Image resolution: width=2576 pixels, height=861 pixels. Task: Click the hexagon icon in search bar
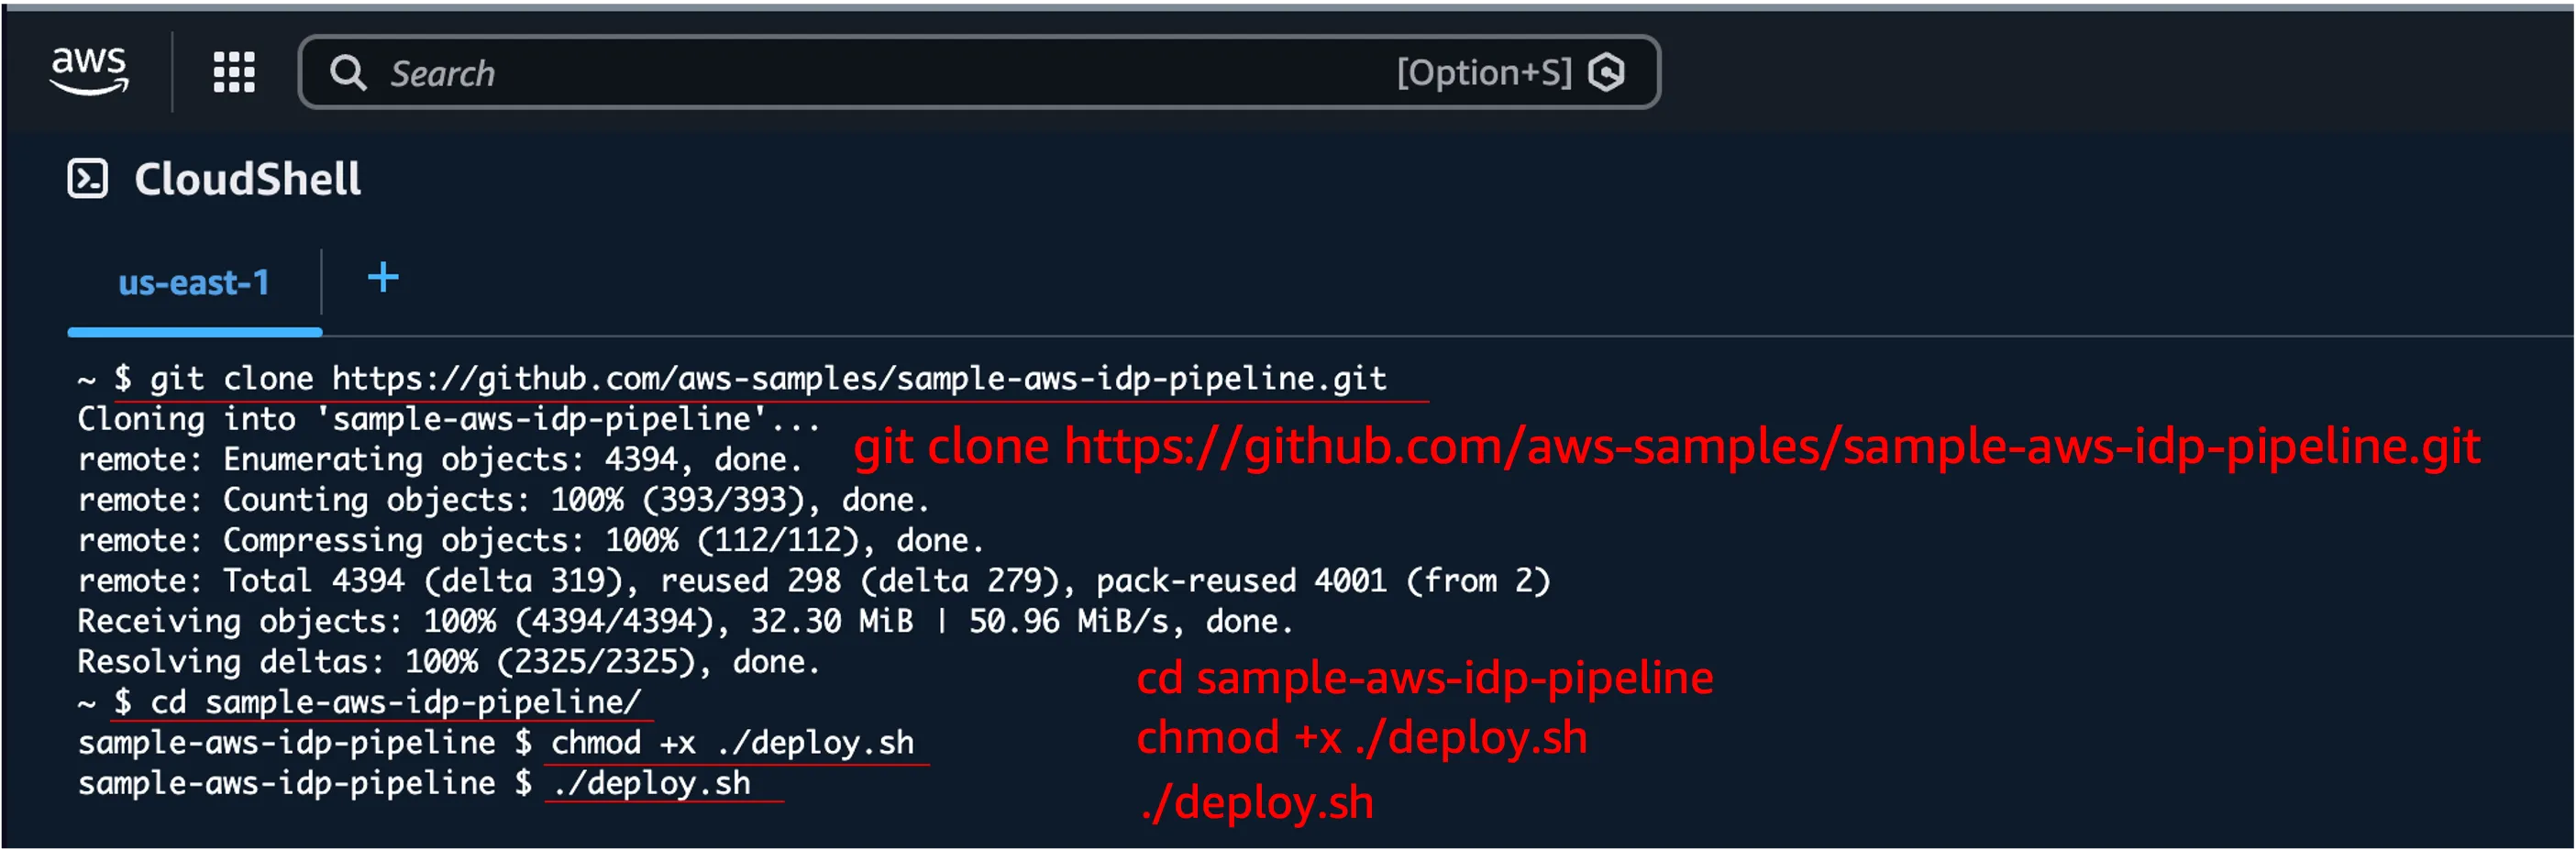1606,72
